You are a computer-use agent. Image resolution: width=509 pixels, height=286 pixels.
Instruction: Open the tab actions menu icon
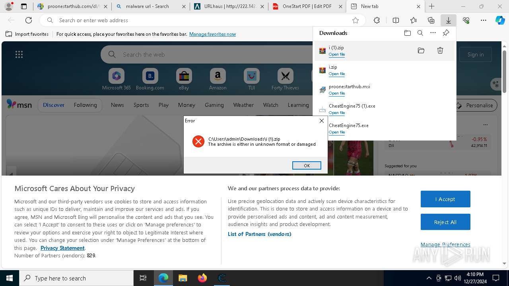24,6
